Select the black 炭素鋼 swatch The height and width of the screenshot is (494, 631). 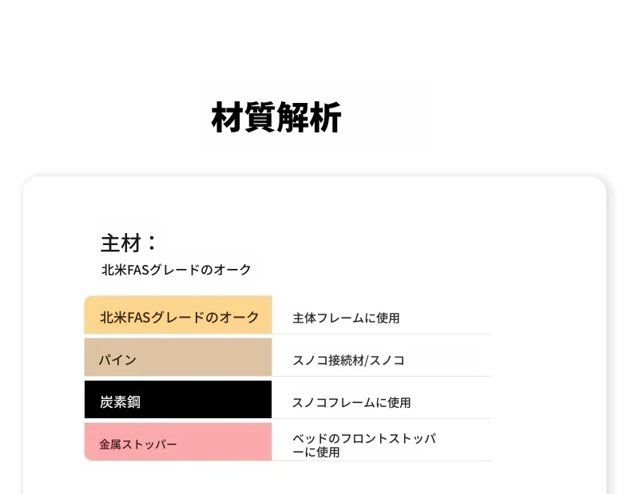point(178,400)
